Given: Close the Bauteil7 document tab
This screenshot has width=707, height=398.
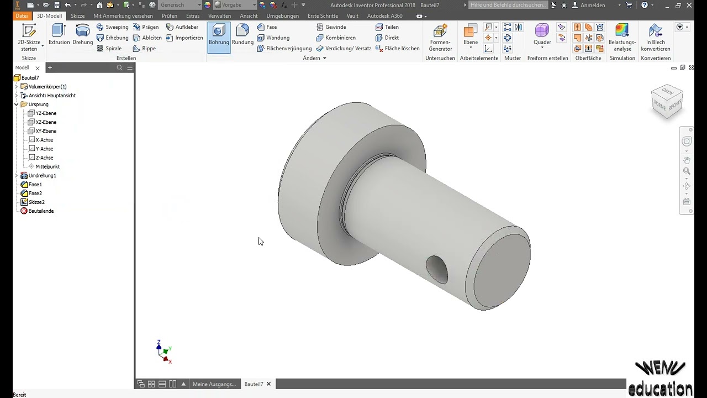Looking at the screenshot, I should point(269,384).
